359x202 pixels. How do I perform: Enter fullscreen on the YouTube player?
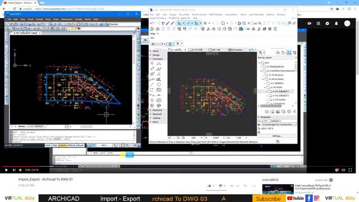[350, 170]
